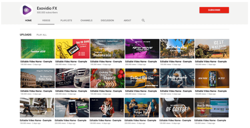
Task: Select the New Movie Coming Soon thumbnail
Action: [x=142, y=49]
